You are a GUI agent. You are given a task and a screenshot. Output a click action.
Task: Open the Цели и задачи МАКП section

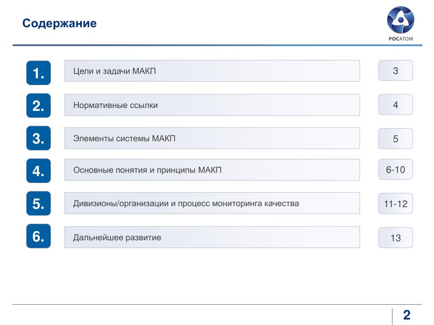212,71
